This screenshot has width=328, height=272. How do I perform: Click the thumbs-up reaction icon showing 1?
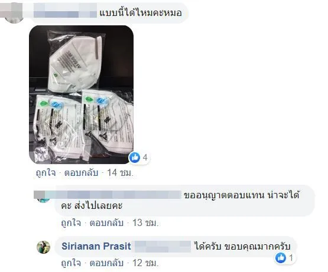(x=281, y=258)
